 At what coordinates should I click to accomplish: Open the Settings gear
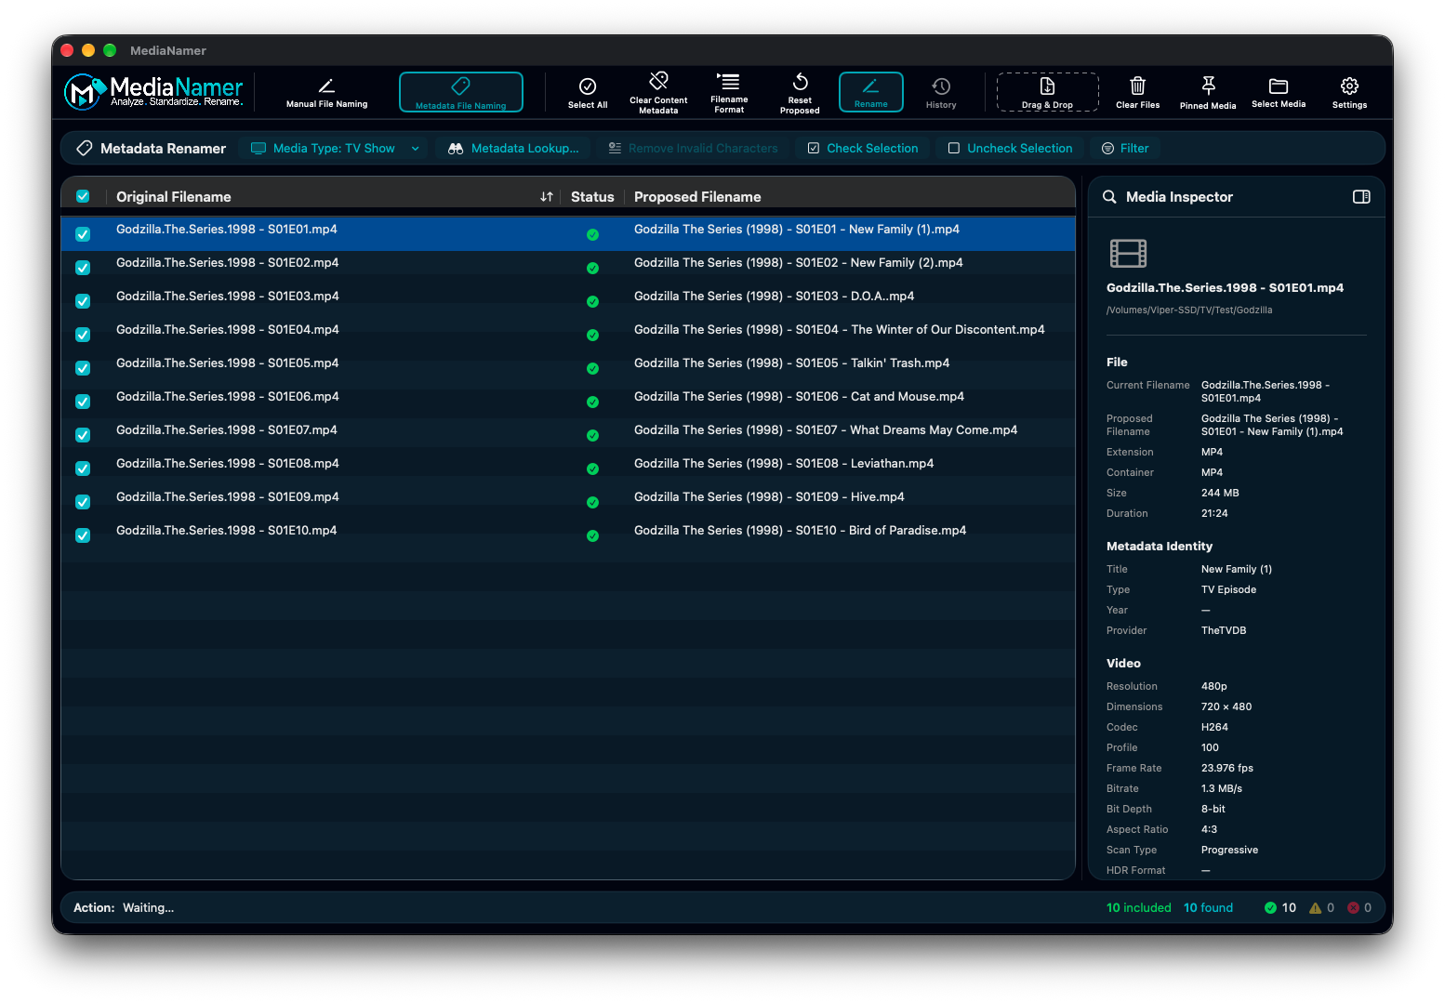(x=1349, y=92)
